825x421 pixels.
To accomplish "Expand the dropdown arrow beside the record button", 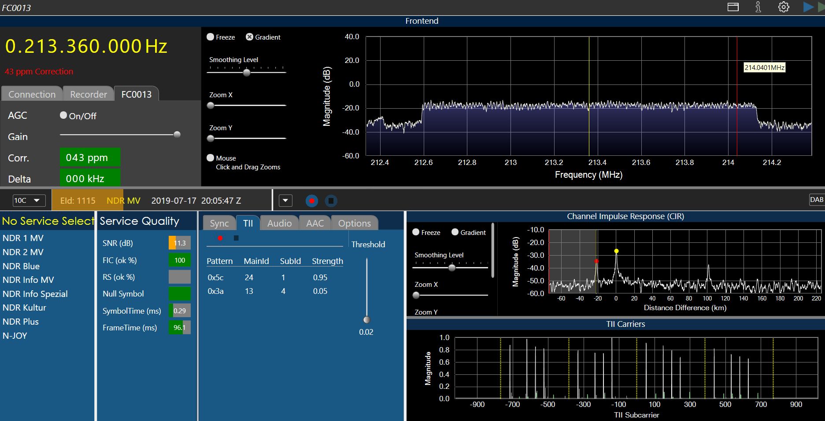I will click(x=285, y=201).
